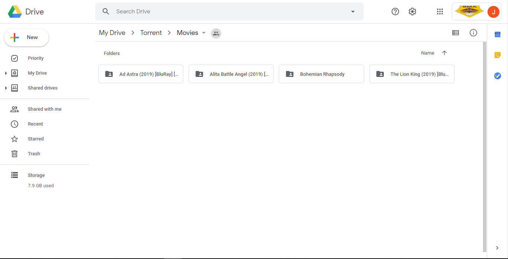Click the New button
This screenshot has width=508, height=259.
coord(26,38)
